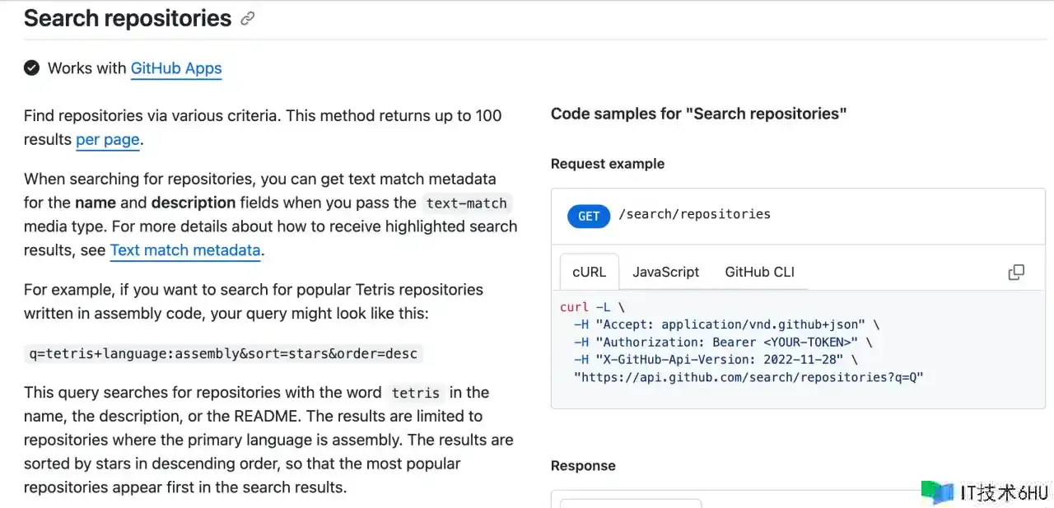Open the Text match metadata link
This screenshot has width=1054, height=508.
pos(185,250)
